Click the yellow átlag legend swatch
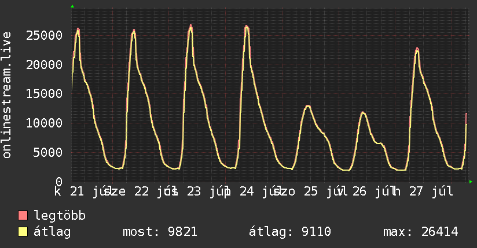The height and width of the screenshot is (248, 477). (23, 232)
